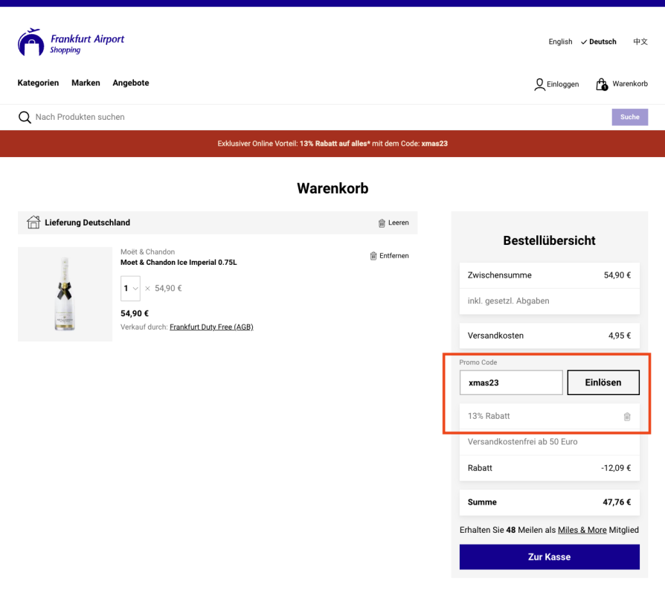Image resolution: width=665 pixels, height=599 pixels.
Task: Click the Versandkostenfrei ab 50 Euro text
Action: (x=522, y=441)
